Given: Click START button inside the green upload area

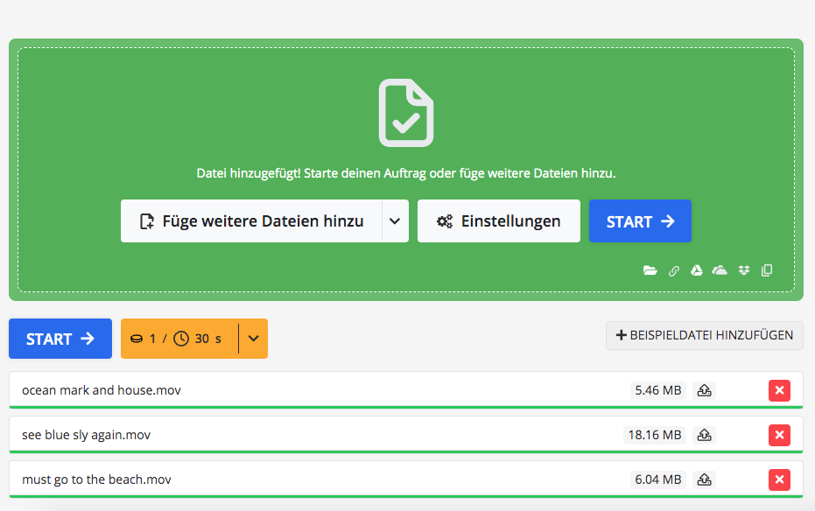Looking at the screenshot, I should [640, 221].
